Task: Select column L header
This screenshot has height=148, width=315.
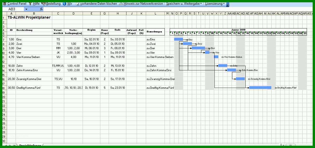Action: [155, 13]
